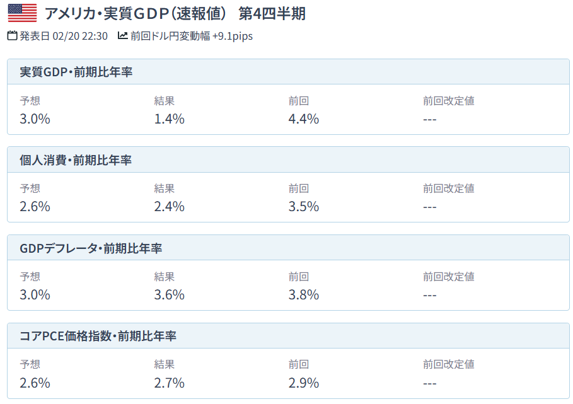This screenshot has height=404, width=573.
Task: Click the +9.1pips change value
Action: pyautogui.click(x=233, y=36)
